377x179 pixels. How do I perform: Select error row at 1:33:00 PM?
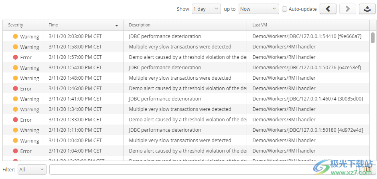click(x=186, y=119)
